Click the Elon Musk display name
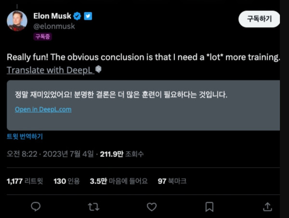This screenshot has height=218, width=289. pos(53,16)
